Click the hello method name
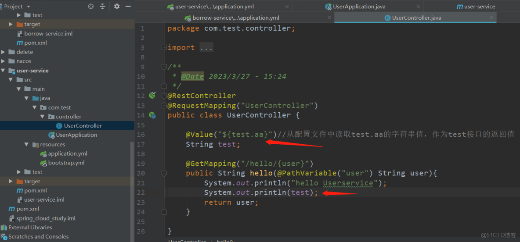This screenshot has width=520, height=242. pyautogui.click(x=261, y=173)
